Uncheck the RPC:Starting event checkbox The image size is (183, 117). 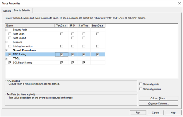tap(10, 55)
